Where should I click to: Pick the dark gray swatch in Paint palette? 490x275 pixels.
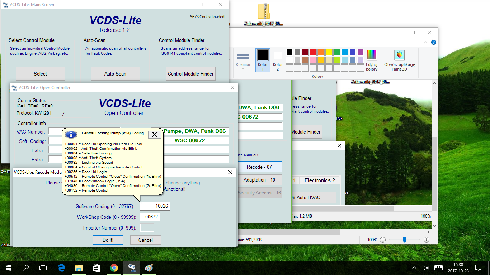tap(297, 52)
